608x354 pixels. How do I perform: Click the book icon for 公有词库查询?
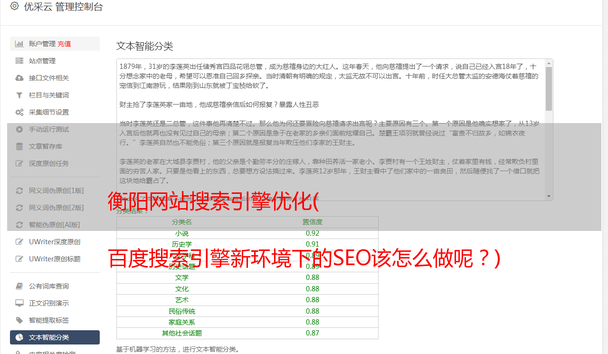click(19, 286)
